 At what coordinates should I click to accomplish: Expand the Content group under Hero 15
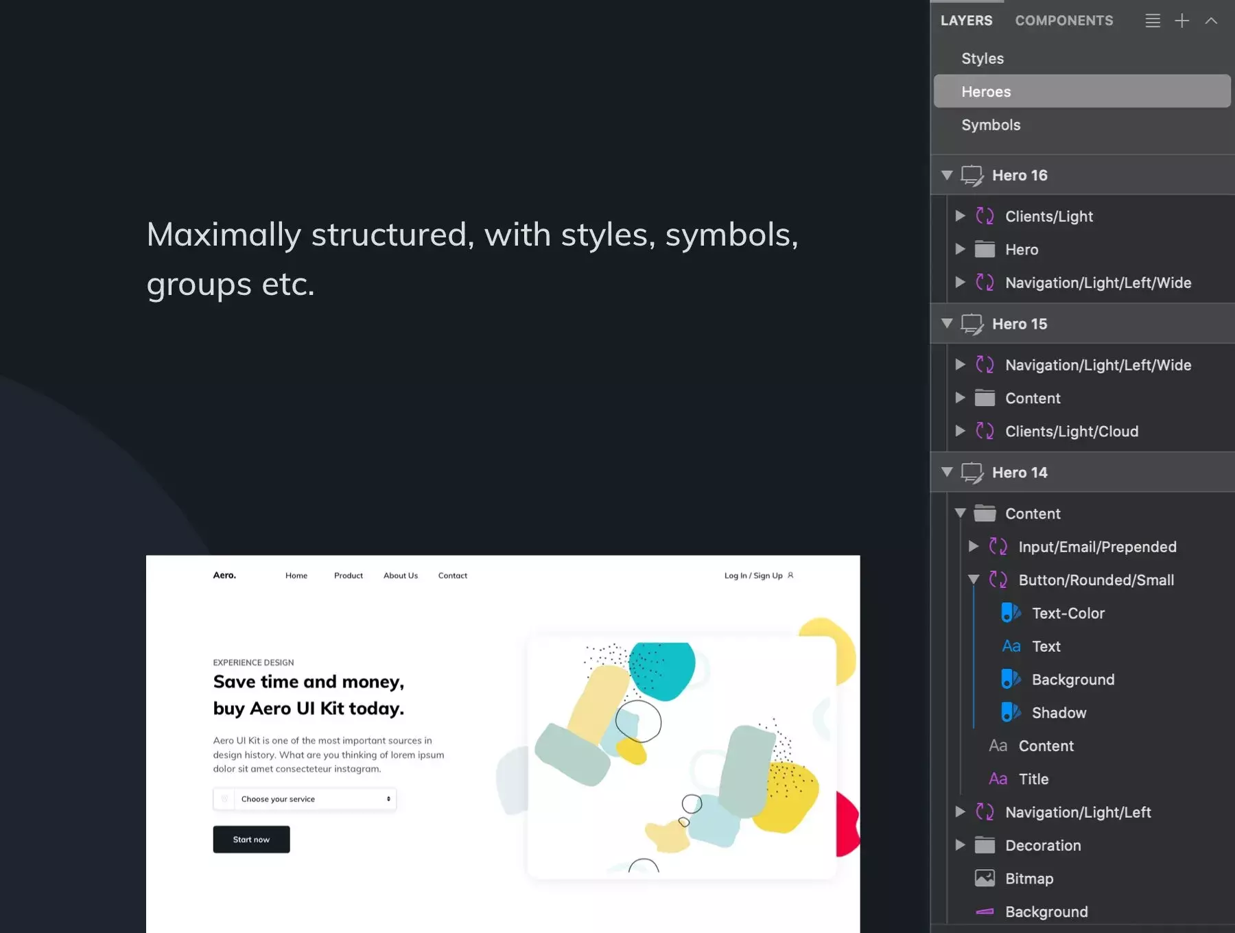[x=961, y=397]
